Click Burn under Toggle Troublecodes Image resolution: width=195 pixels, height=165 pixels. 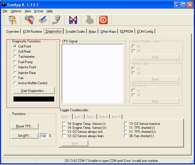point(75,143)
